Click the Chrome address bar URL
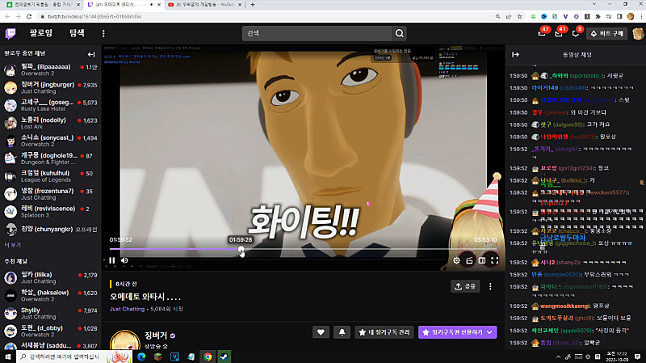 [94, 16]
